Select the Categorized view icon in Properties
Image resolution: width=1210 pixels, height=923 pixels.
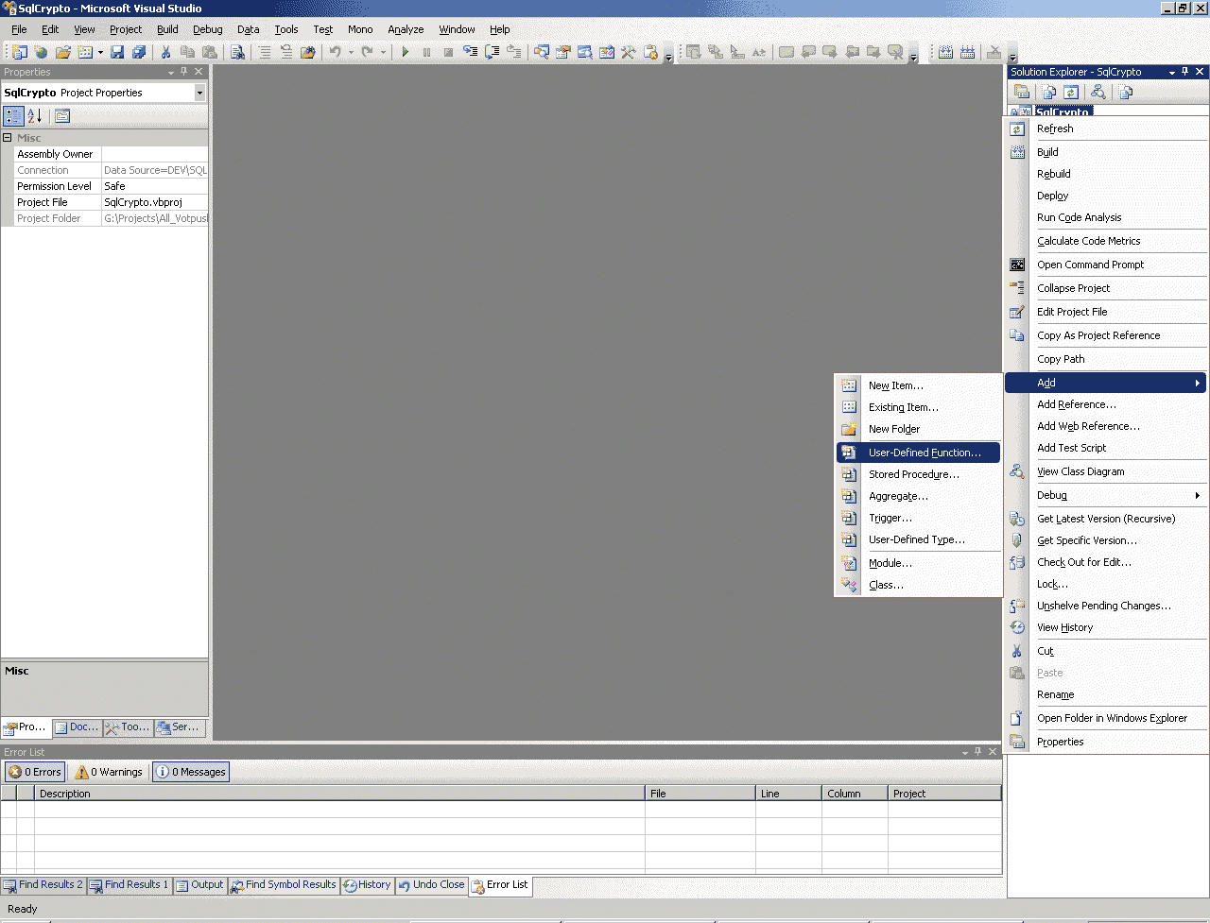13,116
